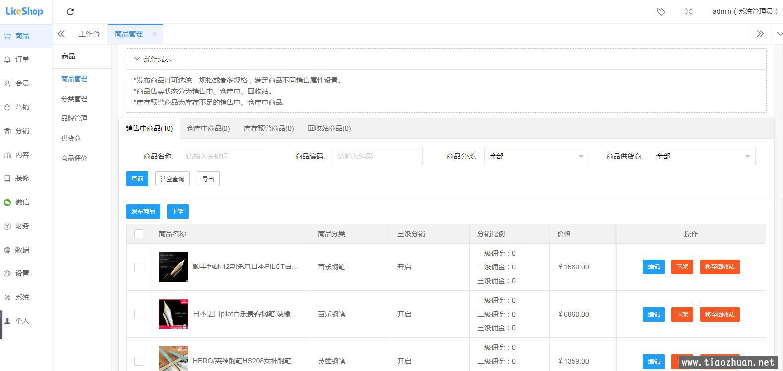Screen dimensions: 783x371
Task: Select 分类管理 in submenu
Action: 74,99
